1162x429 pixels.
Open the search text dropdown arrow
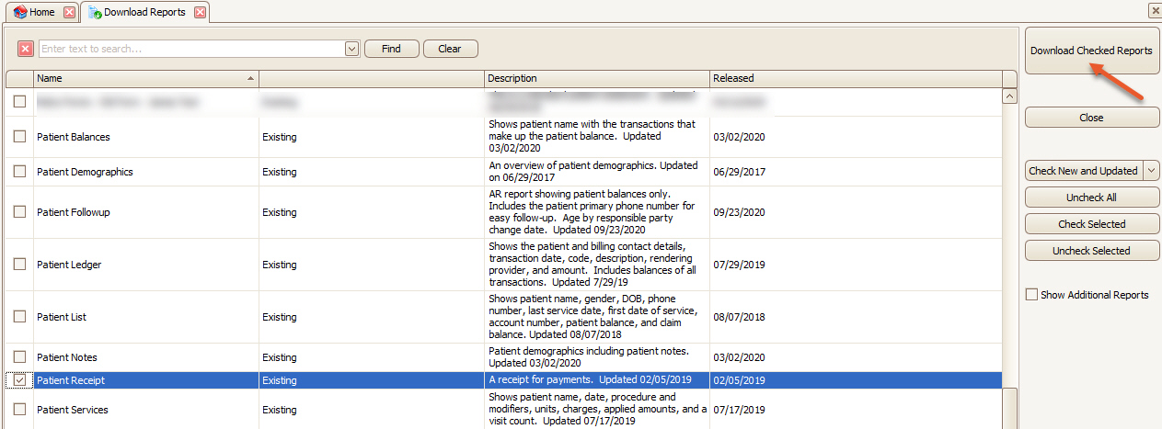coord(351,49)
